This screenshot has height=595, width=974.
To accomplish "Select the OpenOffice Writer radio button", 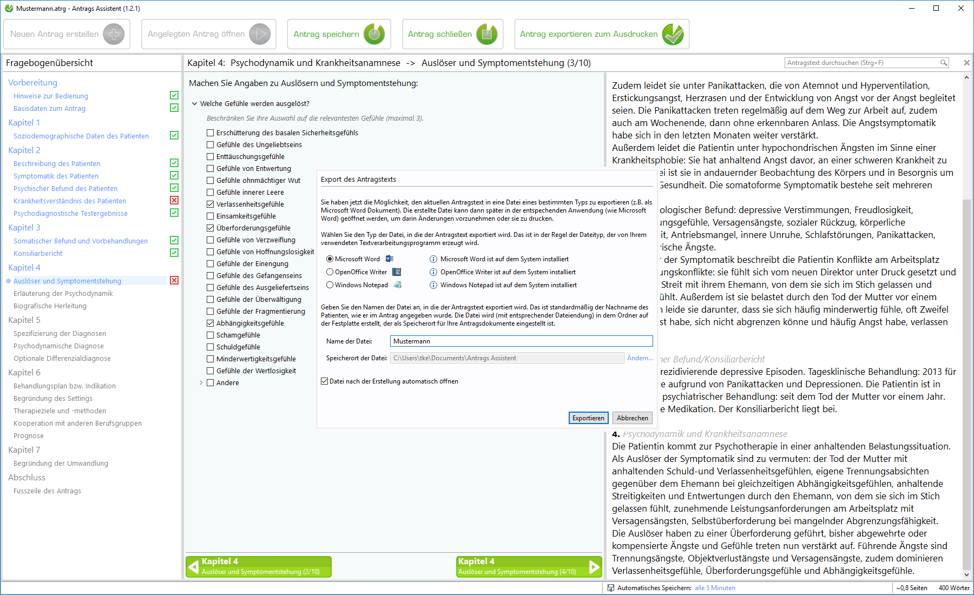I will point(330,272).
